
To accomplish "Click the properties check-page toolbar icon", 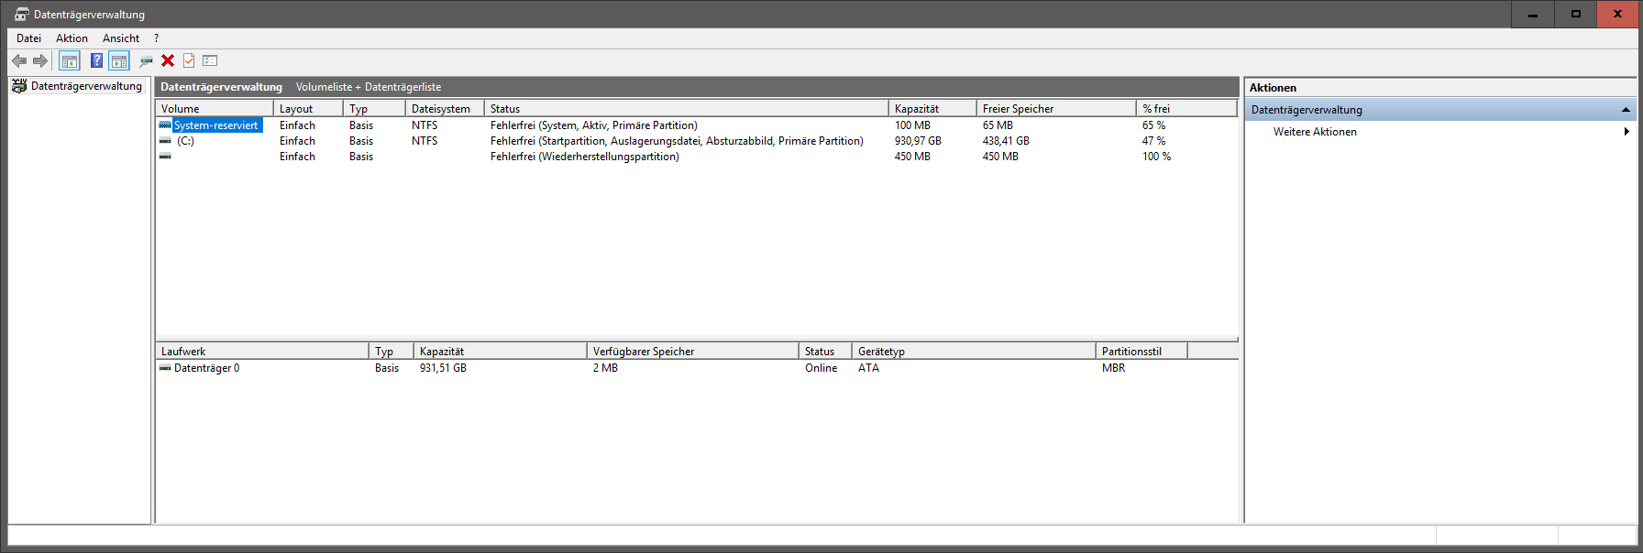I will tap(189, 60).
